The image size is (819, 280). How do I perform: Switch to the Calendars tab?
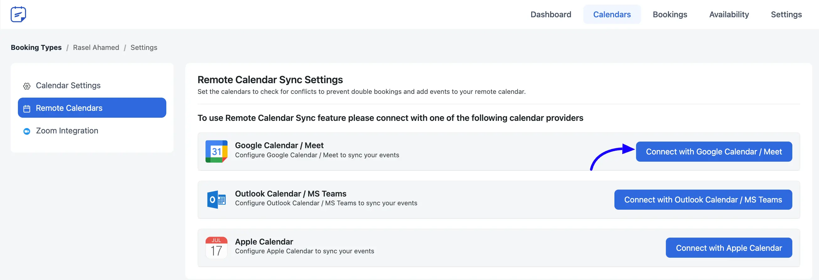612,14
